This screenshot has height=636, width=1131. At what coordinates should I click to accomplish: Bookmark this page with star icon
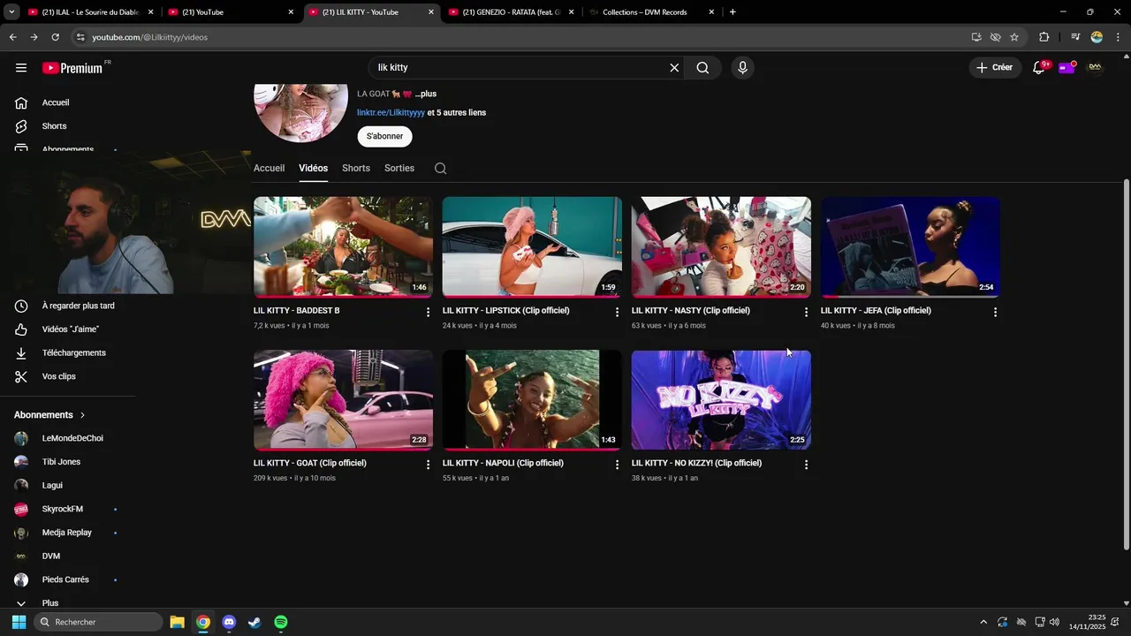click(x=1014, y=37)
